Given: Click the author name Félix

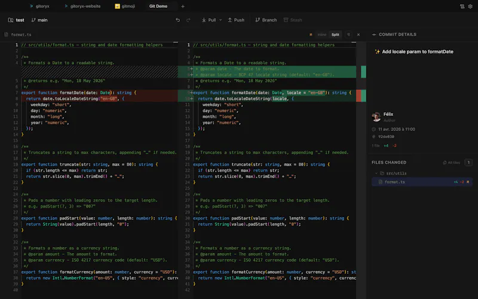Looking at the screenshot, I should click(388, 114).
